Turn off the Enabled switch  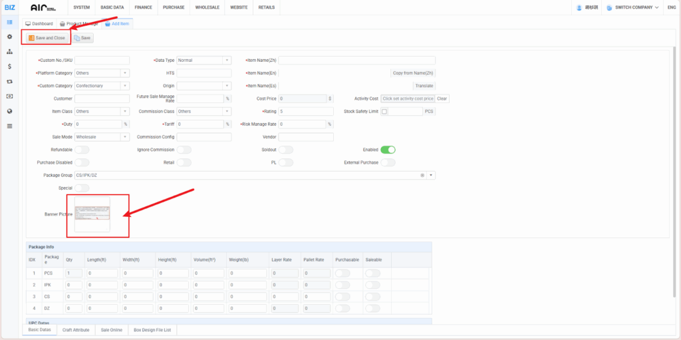(x=388, y=150)
